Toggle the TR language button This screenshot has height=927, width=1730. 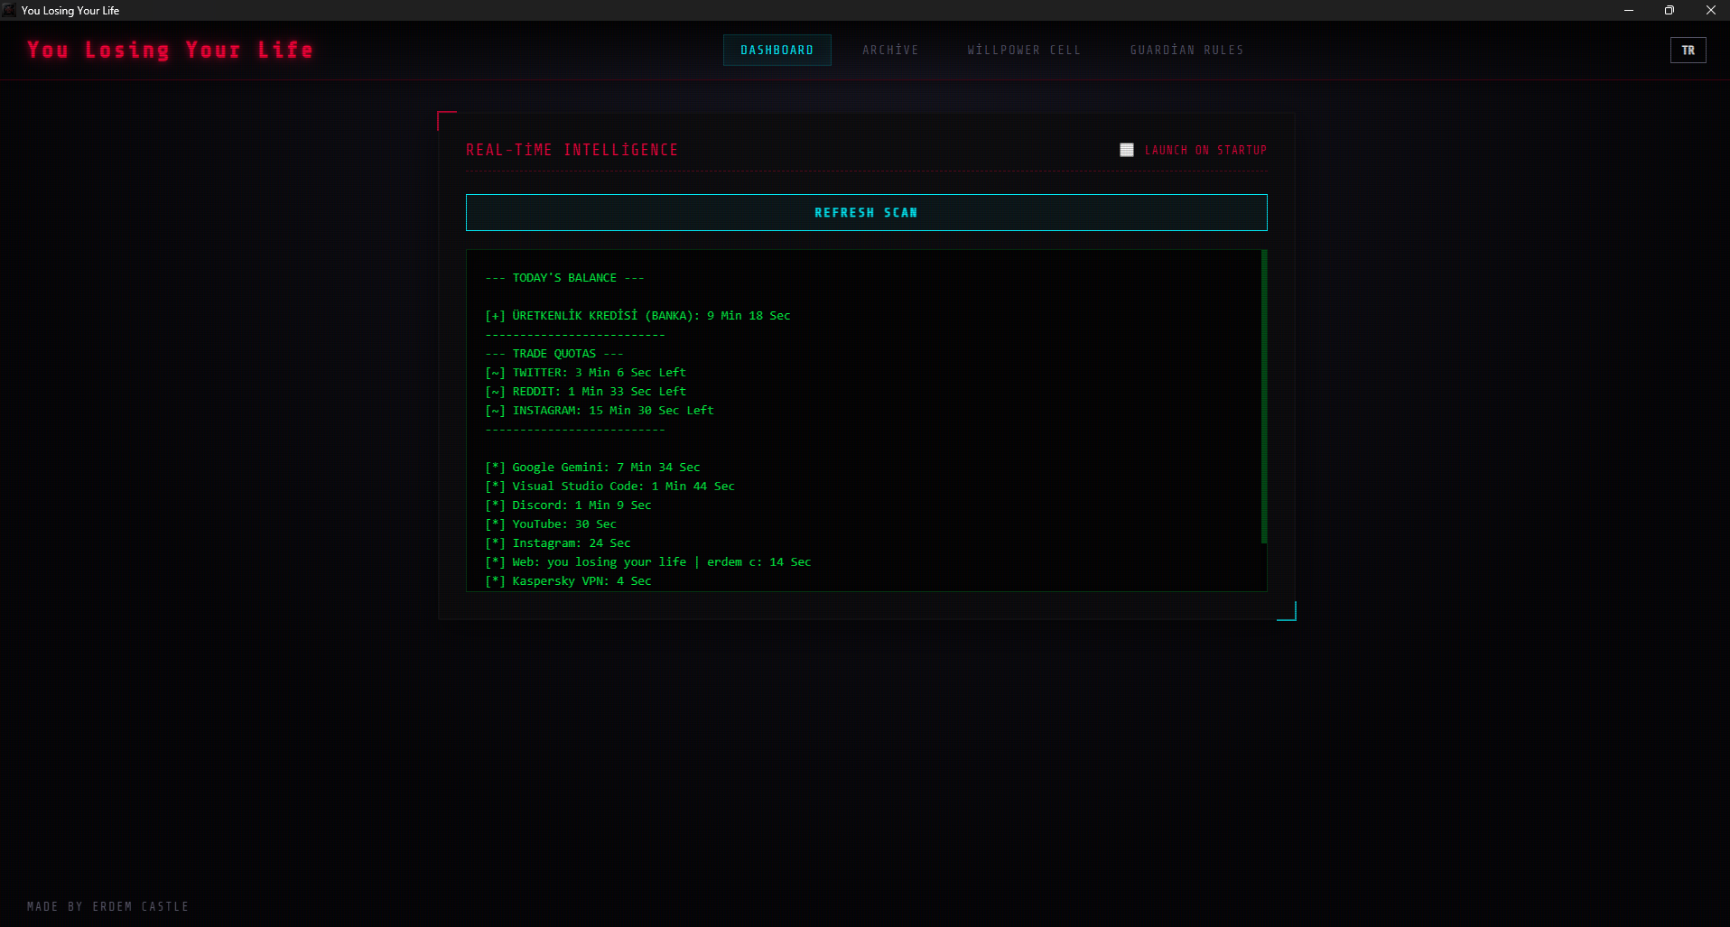(1688, 51)
